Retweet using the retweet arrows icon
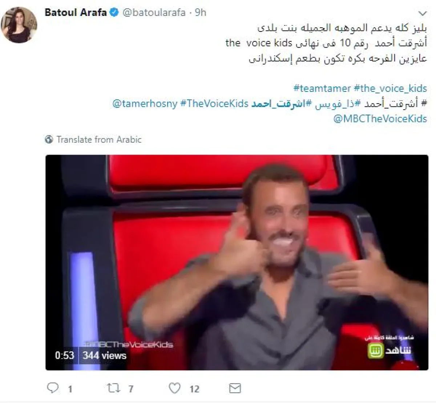Screen dimensions: 436x403 [114, 388]
